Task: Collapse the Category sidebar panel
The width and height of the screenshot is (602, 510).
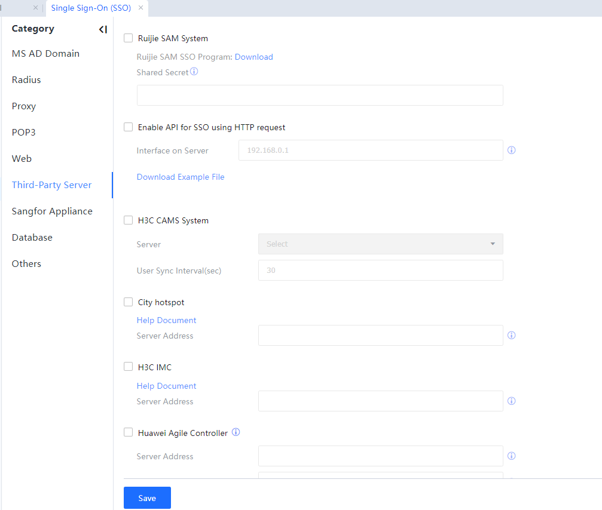Action: tap(103, 29)
